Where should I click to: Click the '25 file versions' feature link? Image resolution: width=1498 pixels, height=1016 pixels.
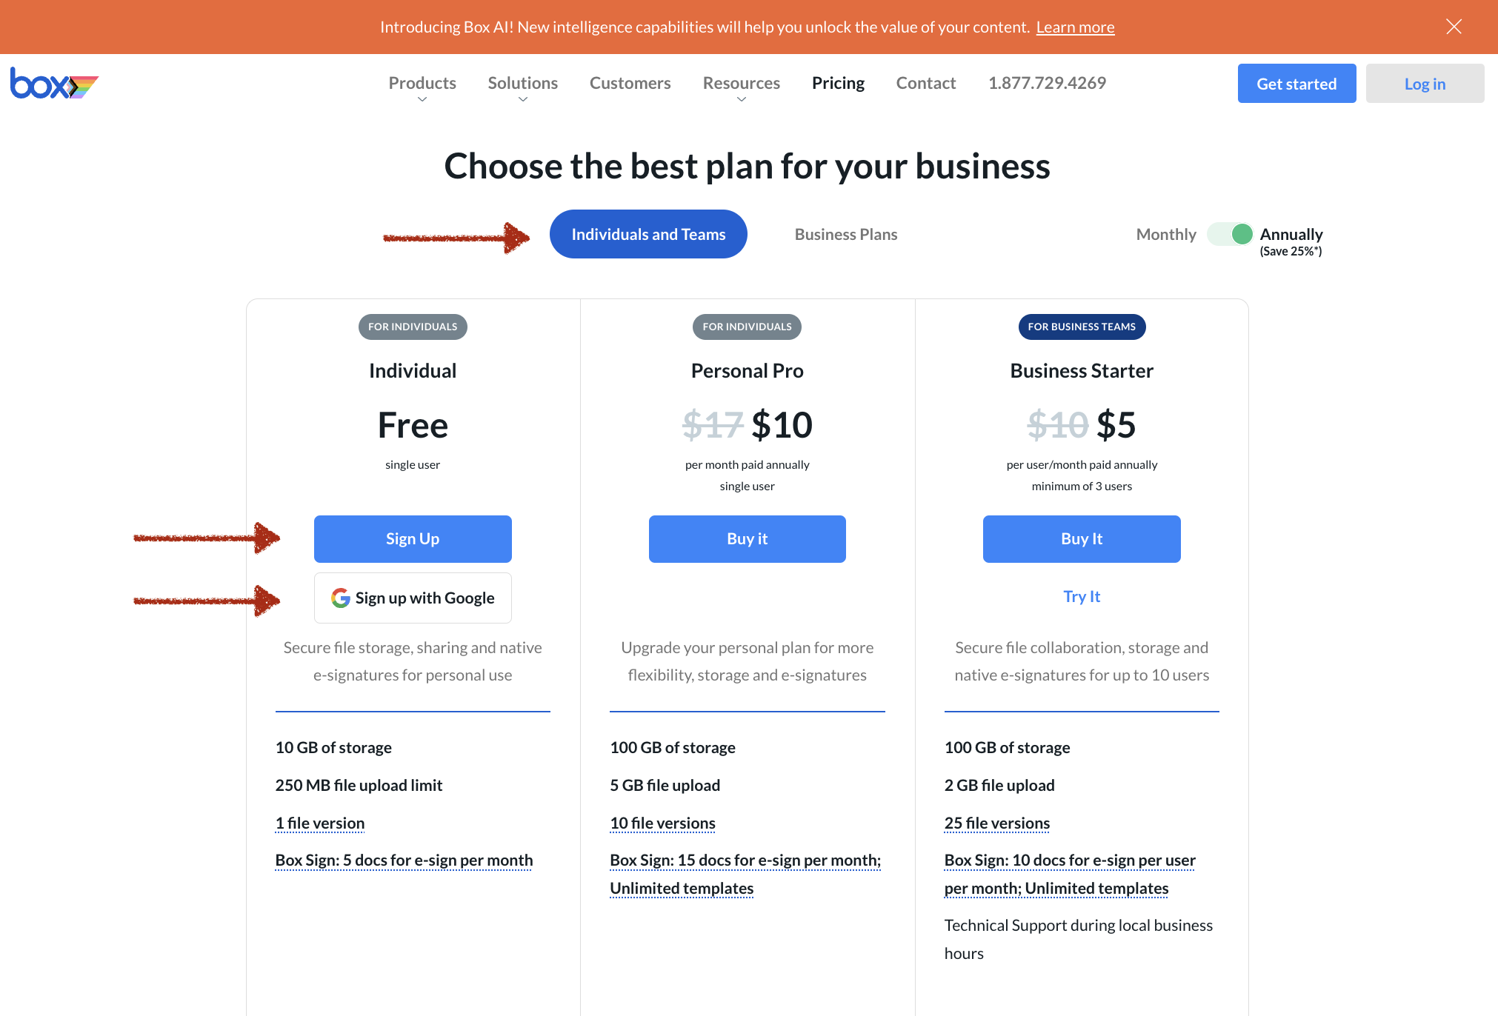pyautogui.click(x=996, y=823)
